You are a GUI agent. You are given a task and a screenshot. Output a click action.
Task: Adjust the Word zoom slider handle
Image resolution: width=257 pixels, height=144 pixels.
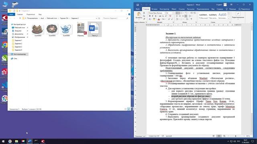click(236, 136)
